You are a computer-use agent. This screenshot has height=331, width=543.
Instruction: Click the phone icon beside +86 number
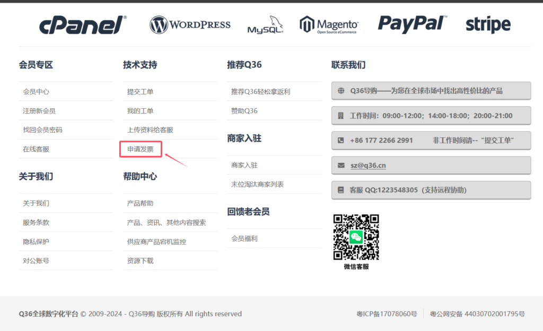click(341, 140)
